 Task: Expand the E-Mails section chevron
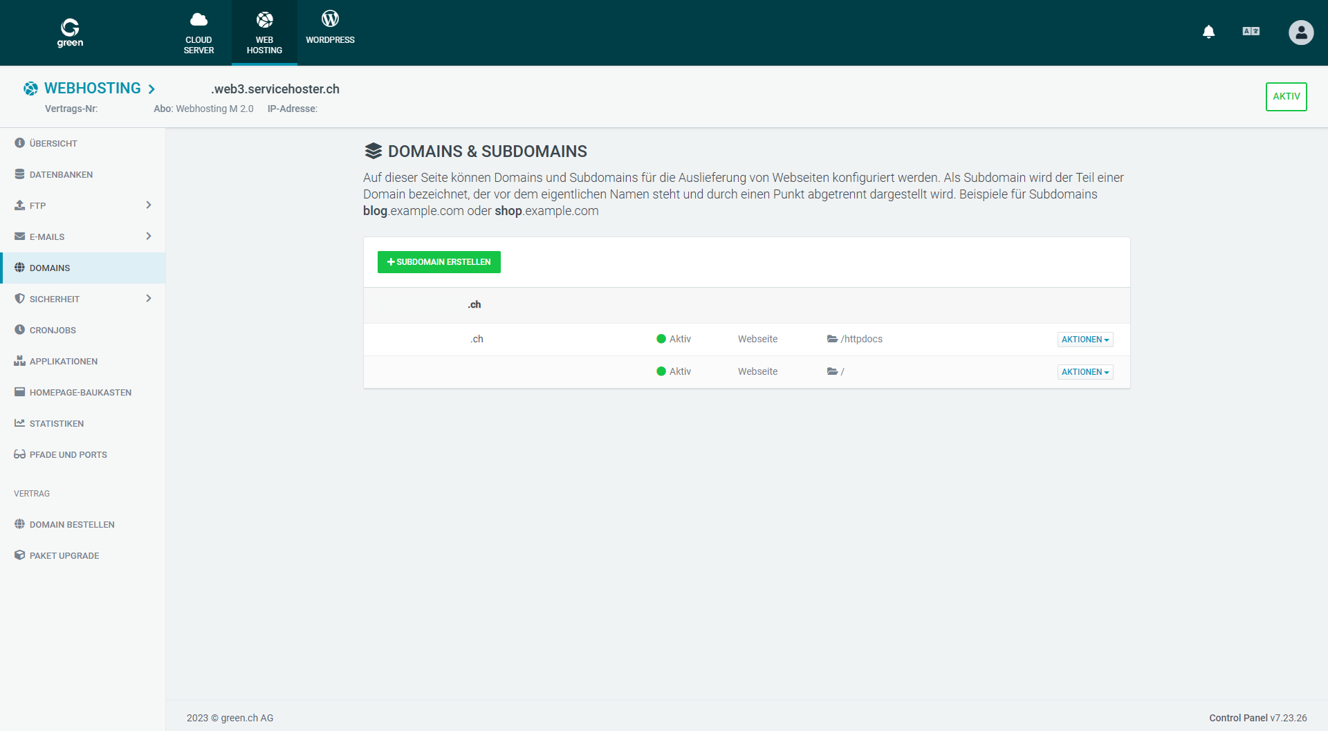coord(148,236)
